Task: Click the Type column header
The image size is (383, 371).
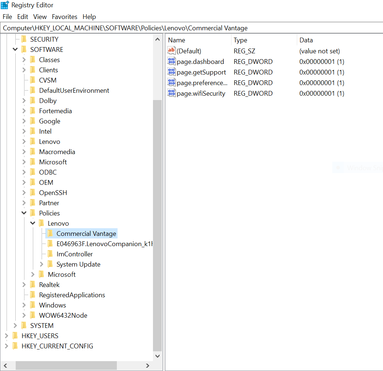Action: (264, 40)
